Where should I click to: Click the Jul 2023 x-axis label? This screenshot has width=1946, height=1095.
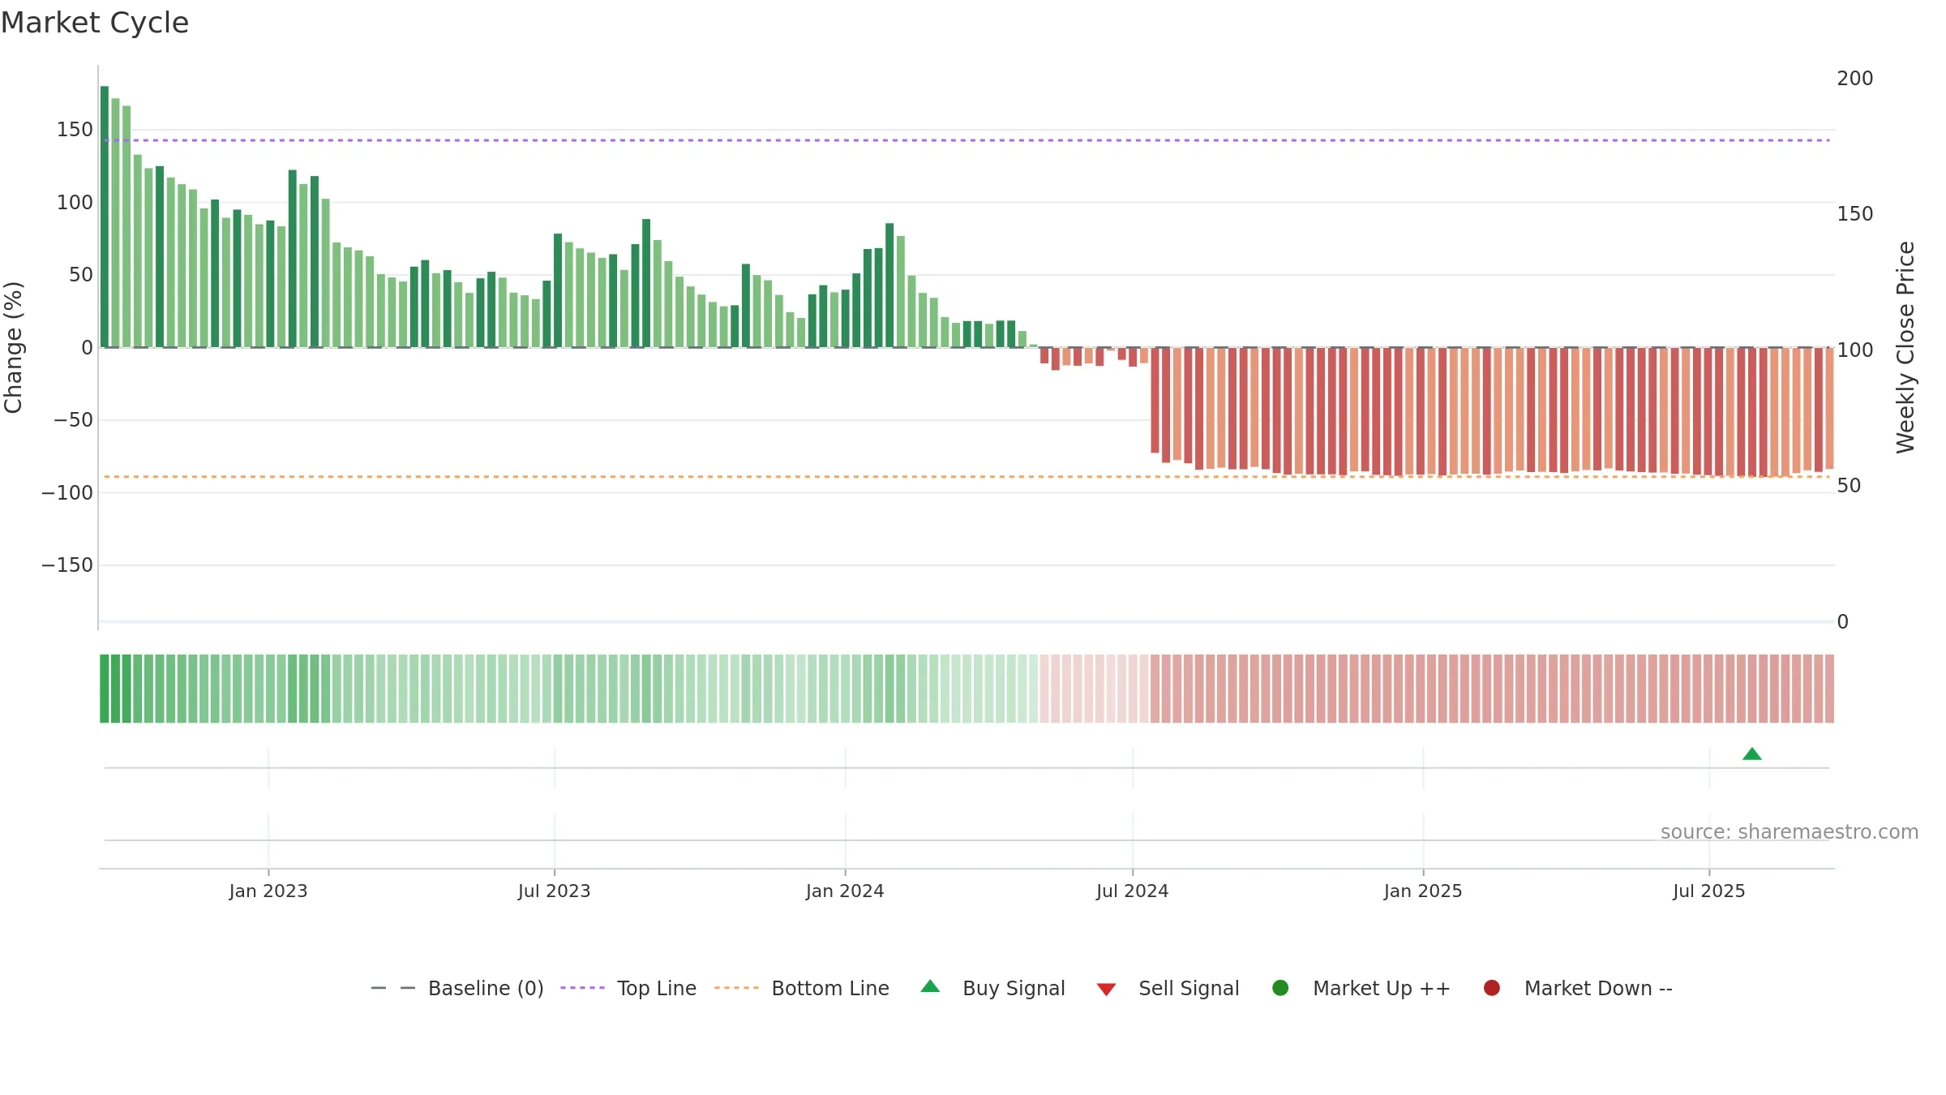coord(555,891)
